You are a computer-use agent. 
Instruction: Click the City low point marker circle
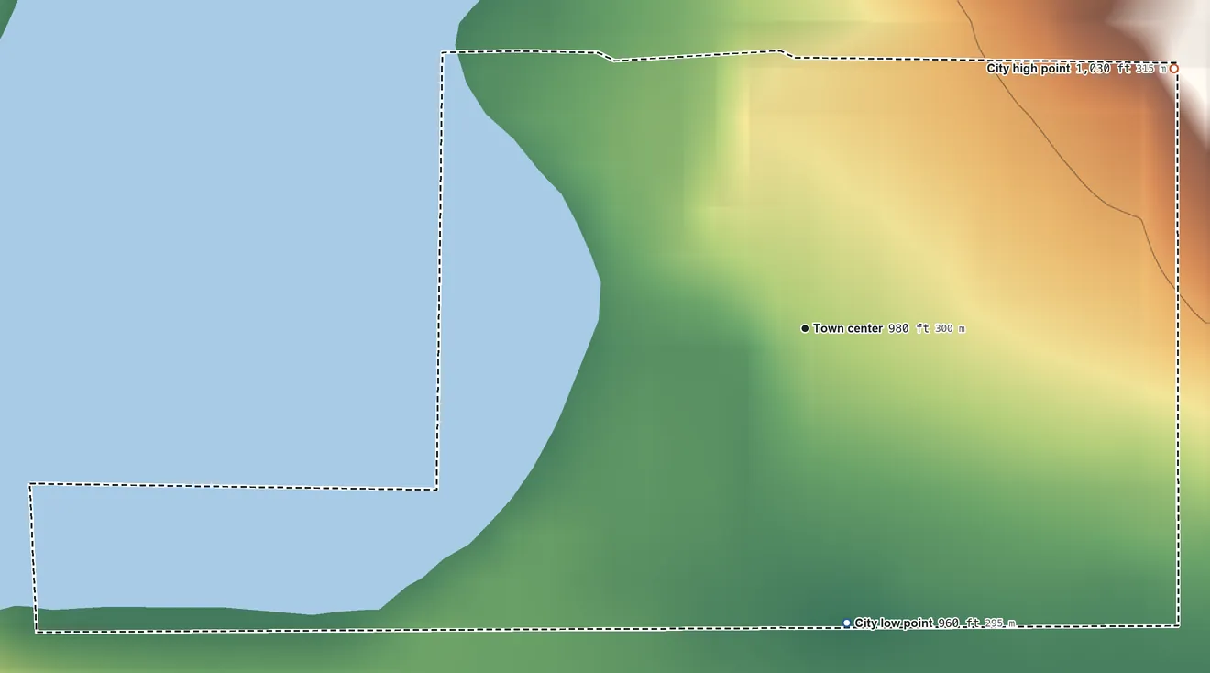[x=846, y=623]
